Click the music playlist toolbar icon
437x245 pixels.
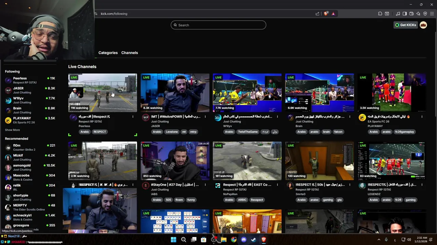tap(398, 14)
